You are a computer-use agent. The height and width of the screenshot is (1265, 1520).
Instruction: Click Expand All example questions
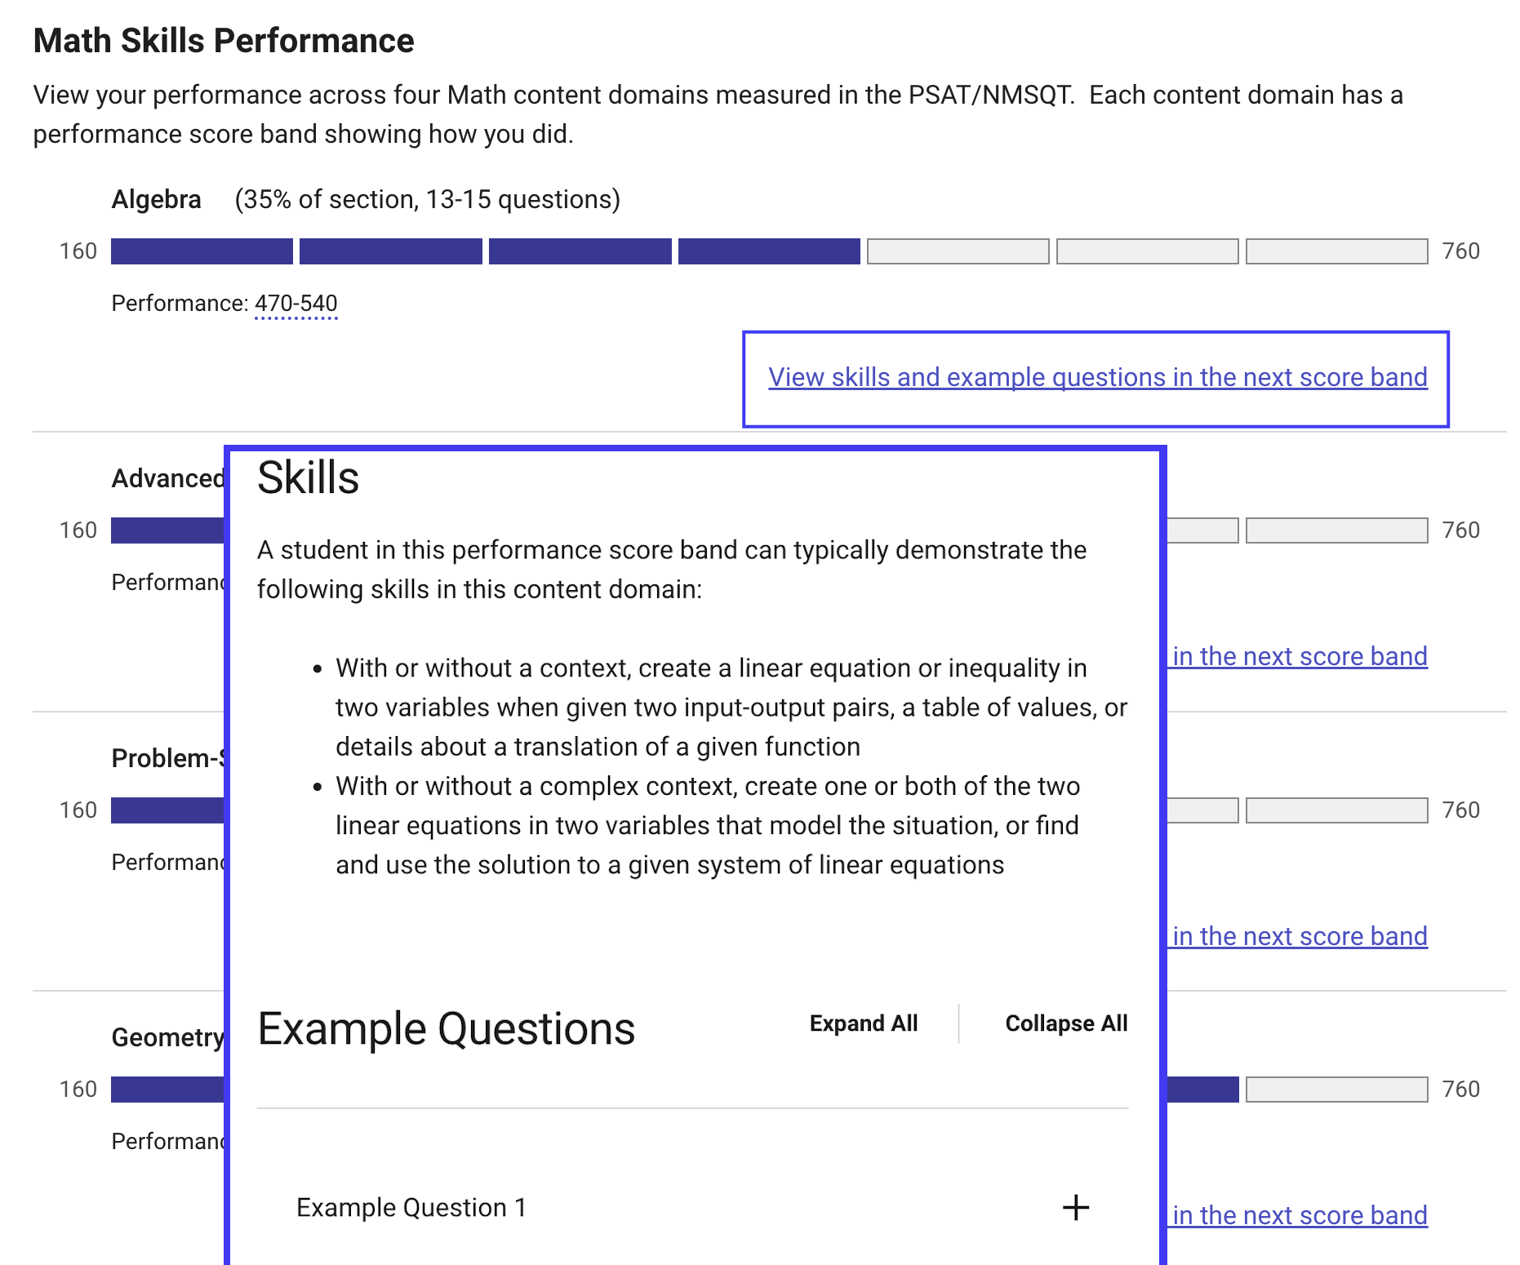tap(864, 1023)
